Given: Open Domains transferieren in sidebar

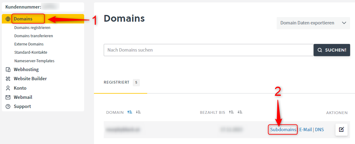Looking at the screenshot, I should [33, 36].
